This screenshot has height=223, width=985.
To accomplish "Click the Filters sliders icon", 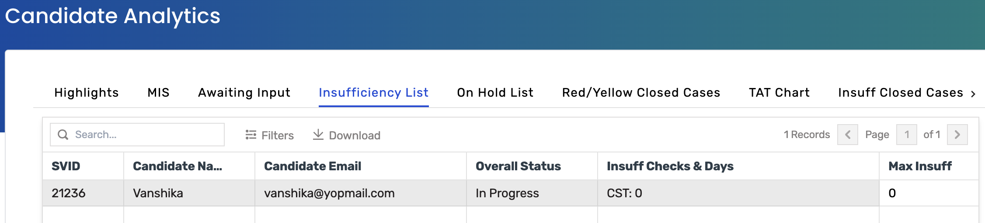I will [251, 135].
